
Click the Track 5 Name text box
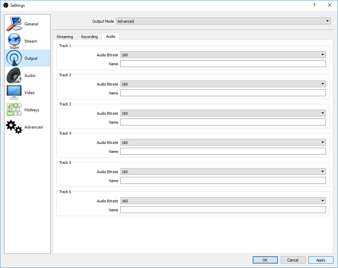223,181
